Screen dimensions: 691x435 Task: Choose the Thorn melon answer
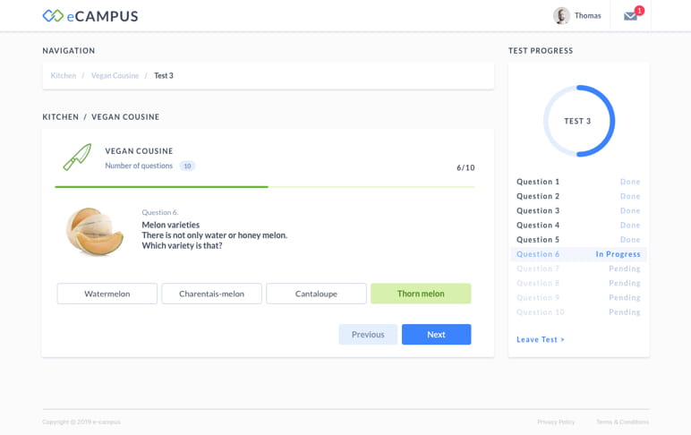point(421,294)
